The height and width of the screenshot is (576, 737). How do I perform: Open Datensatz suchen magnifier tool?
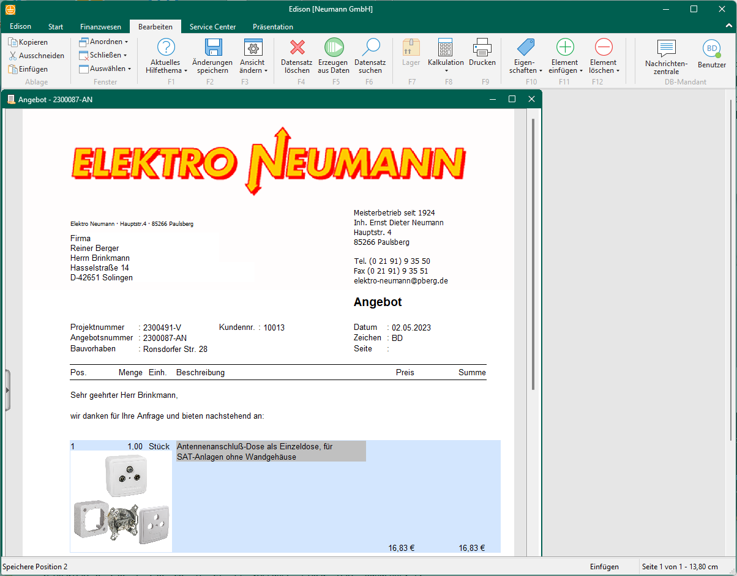coord(370,48)
